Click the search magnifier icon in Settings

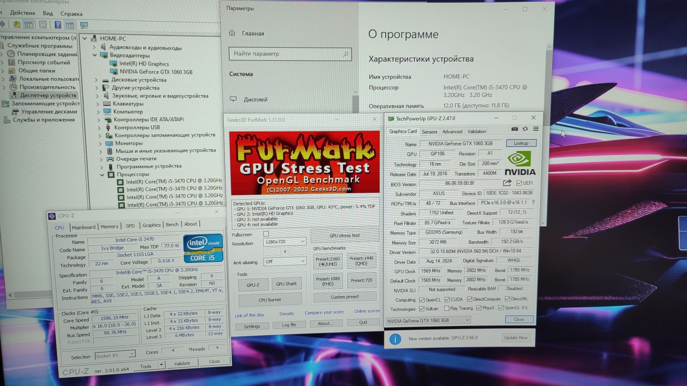point(346,54)
